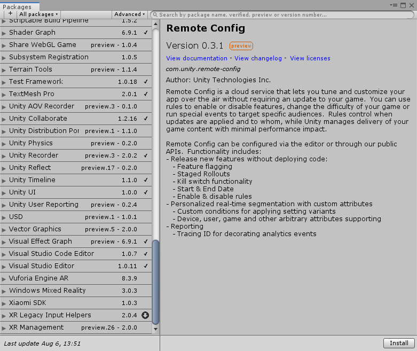Select the USD package row
This screenshot has width=417, height=351.
(76, 216)
